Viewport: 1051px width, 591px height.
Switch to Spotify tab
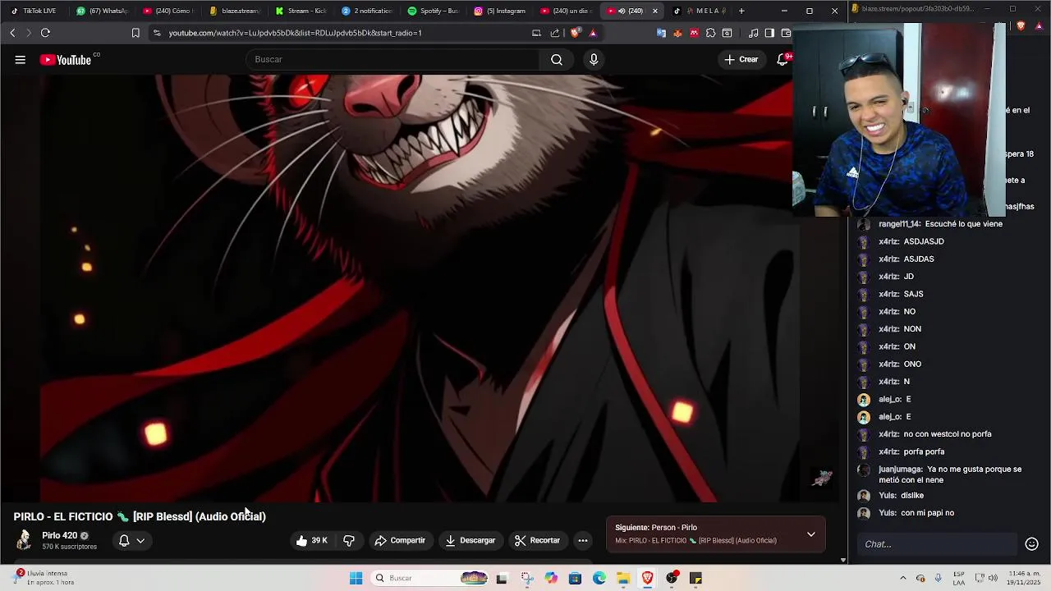click(434, 11)
